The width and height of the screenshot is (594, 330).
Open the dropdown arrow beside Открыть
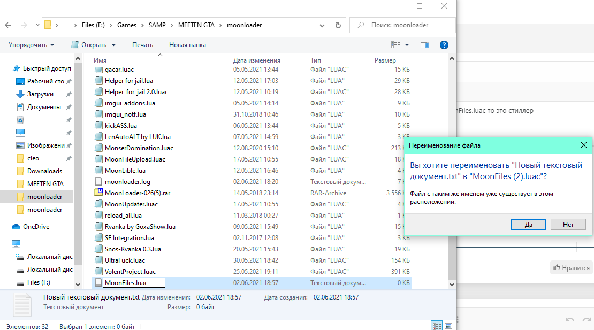(113, 45)
